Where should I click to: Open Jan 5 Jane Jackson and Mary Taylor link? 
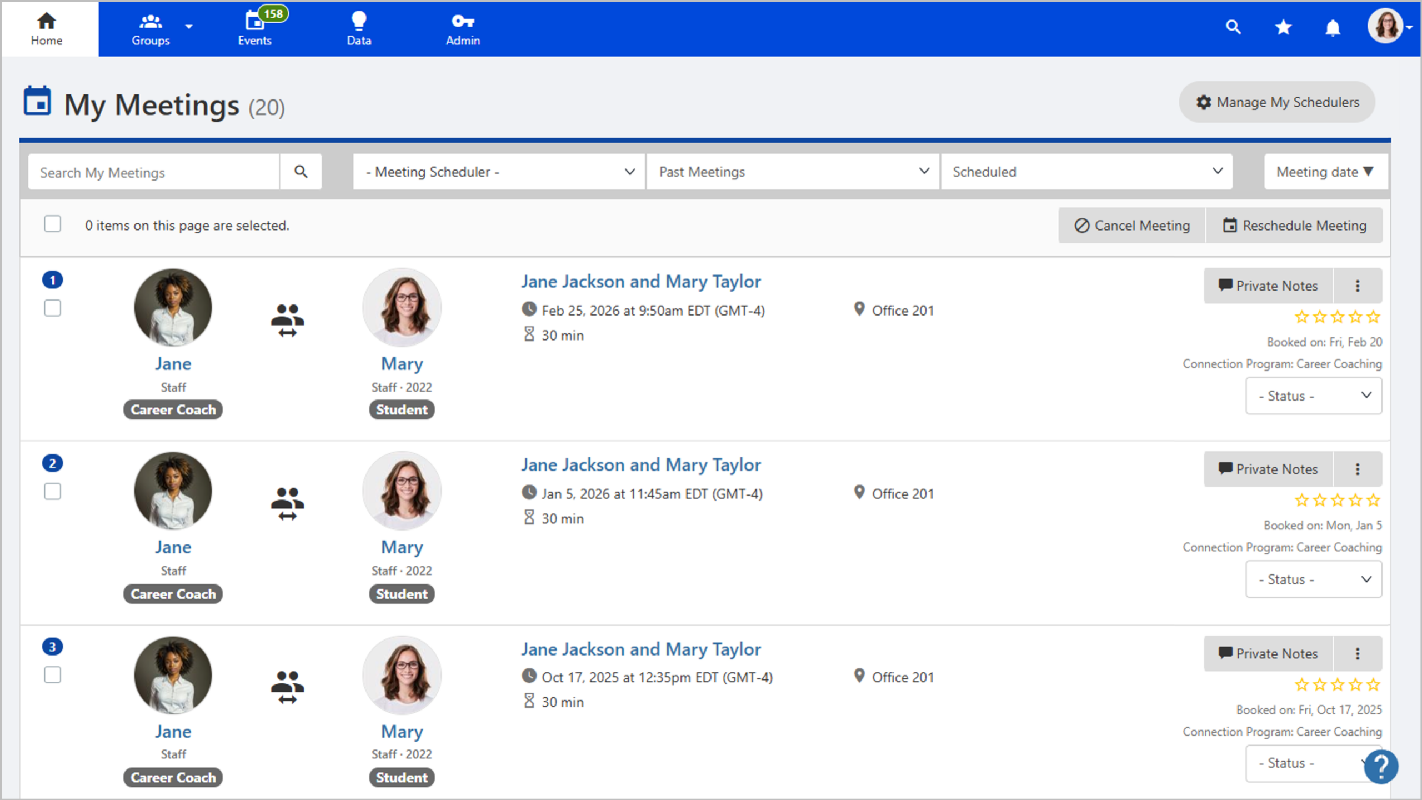641,465
